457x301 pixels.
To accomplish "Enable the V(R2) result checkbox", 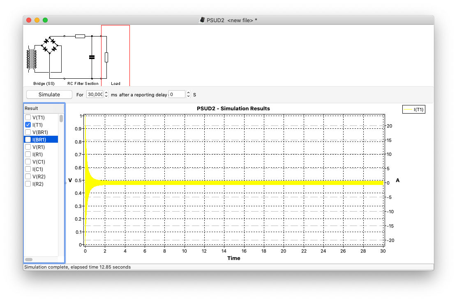I will pos(28,176).
